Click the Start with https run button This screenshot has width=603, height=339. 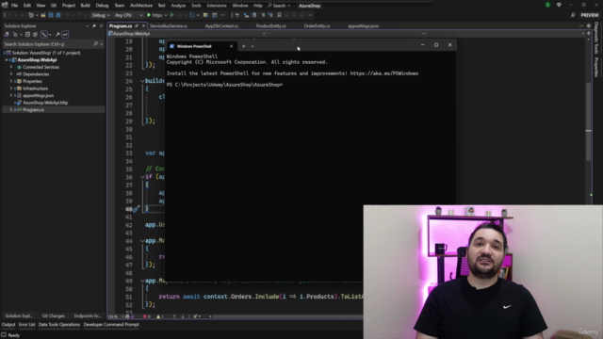(155, 15)
